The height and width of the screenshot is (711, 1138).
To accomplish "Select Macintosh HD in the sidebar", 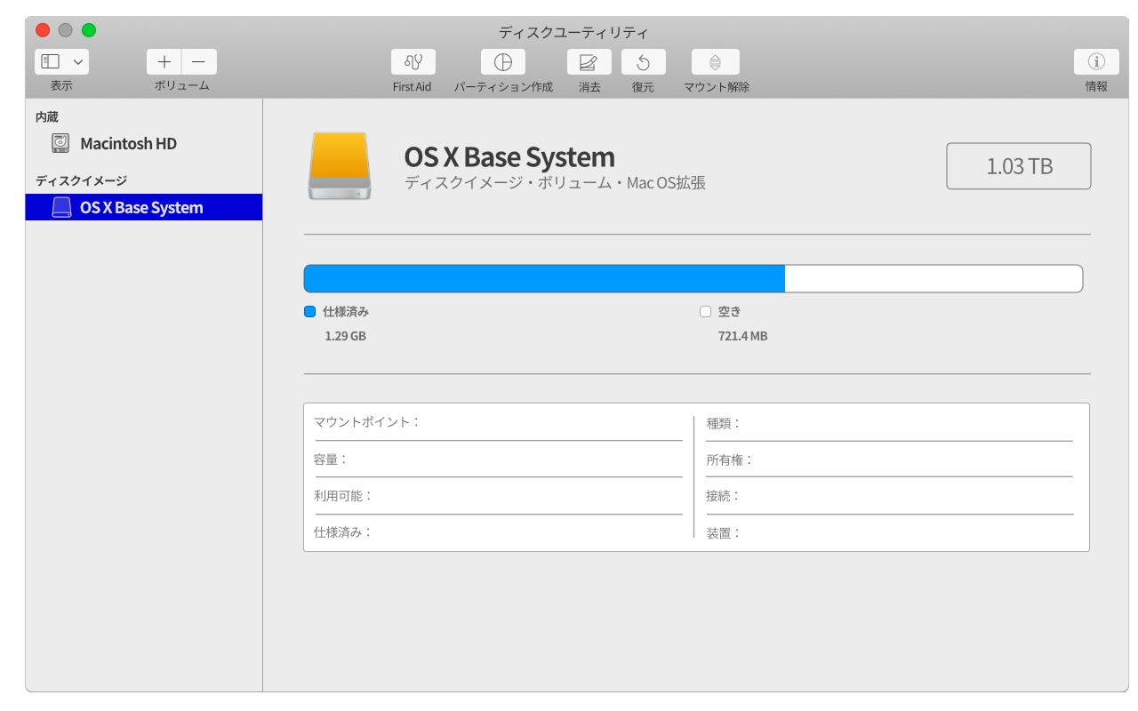I will [x=144, y=143].
